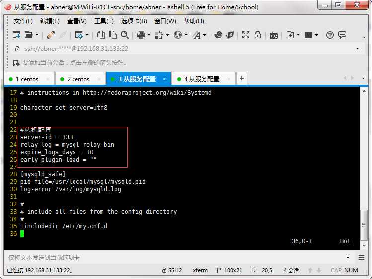Open the globe encoding icon
Screen dimensions: 372x279
point(178,35)
